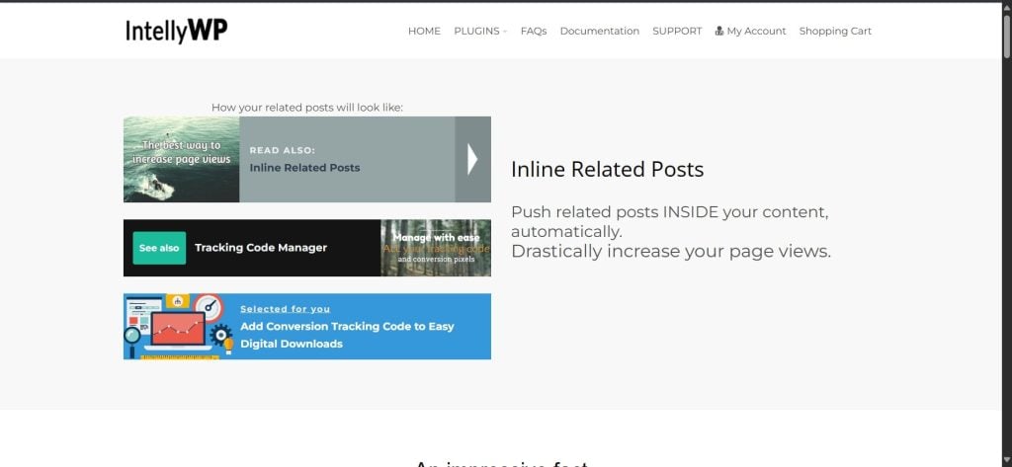Open the HOME menu item
The width and height of the screenshot is (1012, 467).
424,32
